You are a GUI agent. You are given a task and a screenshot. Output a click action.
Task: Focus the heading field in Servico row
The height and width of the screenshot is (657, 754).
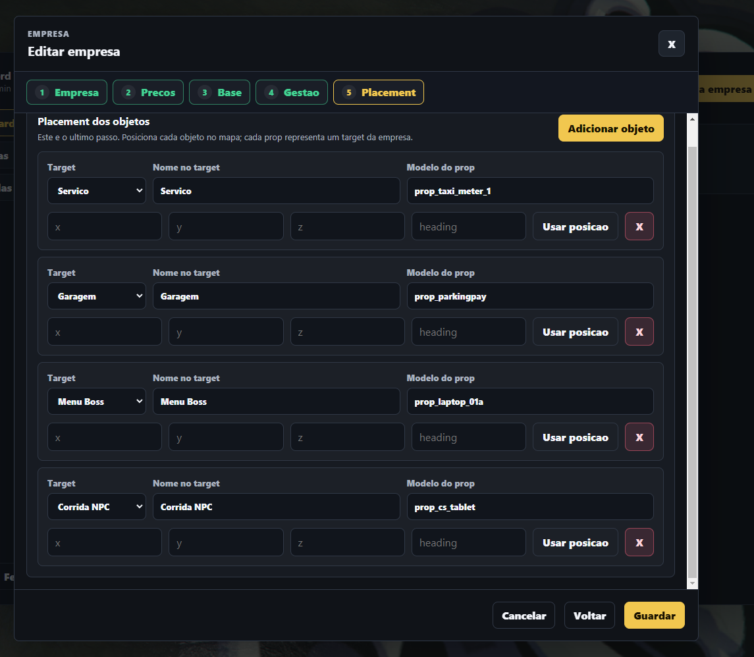(469, 226)
